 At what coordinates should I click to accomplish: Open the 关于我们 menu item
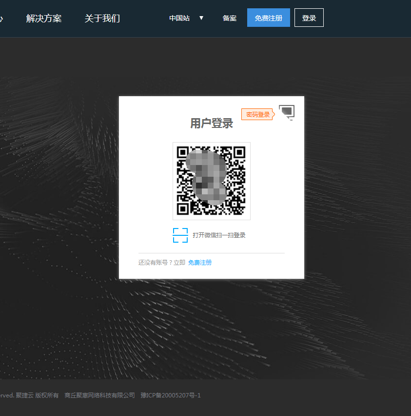coord(102,19)
